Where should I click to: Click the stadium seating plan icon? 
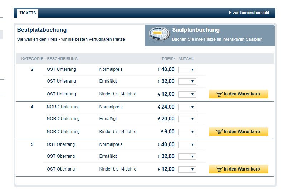[x=159, y=34]
